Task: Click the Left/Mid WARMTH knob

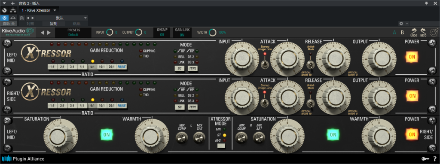Action: click(152, 136)
